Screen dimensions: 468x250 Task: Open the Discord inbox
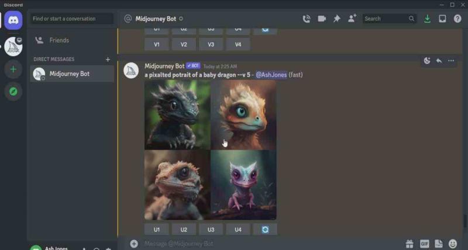point(442,19)
